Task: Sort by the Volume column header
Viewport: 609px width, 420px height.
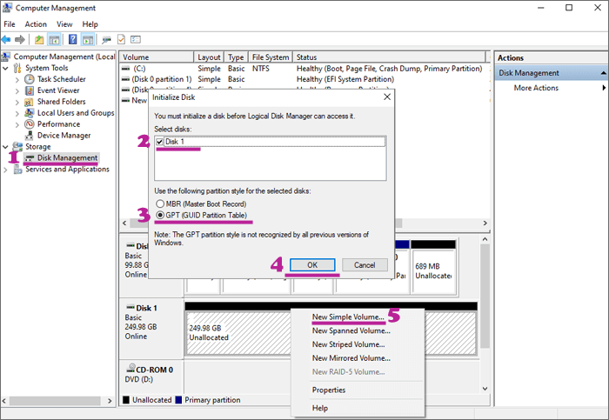Action: (157, 57)
